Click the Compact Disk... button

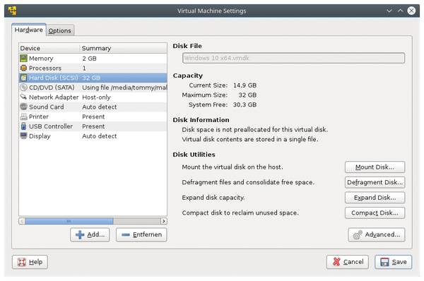[375, 213]
